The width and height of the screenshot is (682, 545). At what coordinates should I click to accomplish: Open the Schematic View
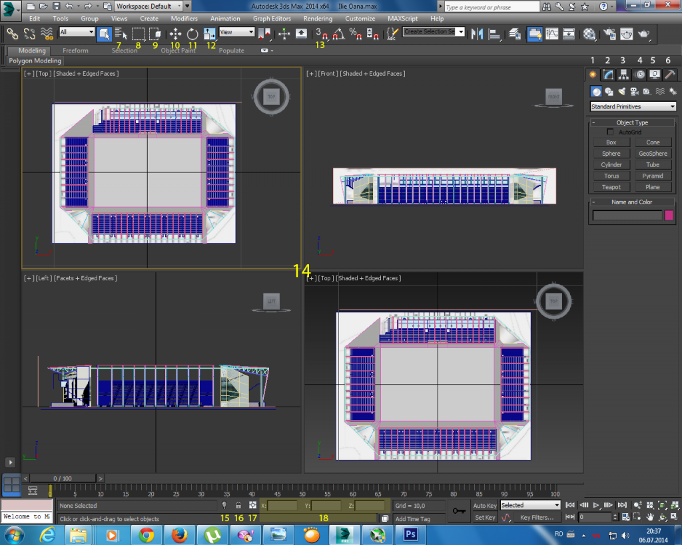point(569,33)
